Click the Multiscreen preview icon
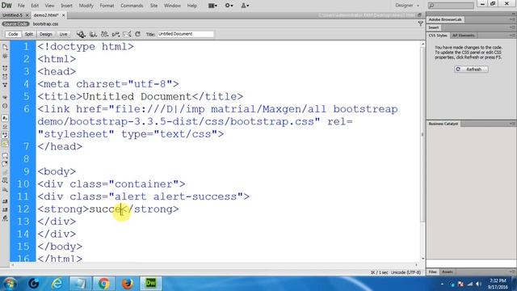Screen dimensions: 517x291 coord(81,34)
